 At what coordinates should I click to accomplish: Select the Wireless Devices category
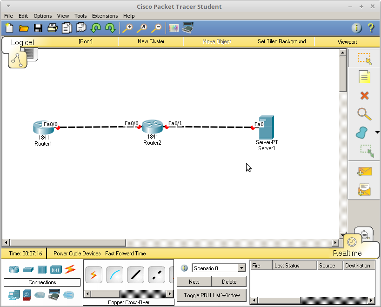(56, 270)
